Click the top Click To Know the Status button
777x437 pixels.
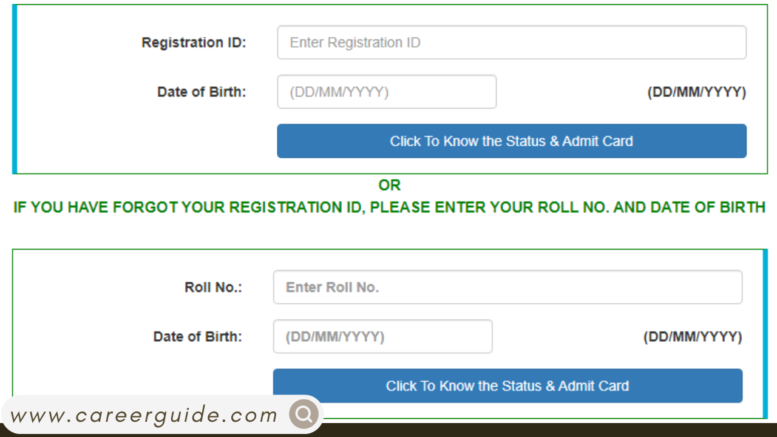point(511,141)
